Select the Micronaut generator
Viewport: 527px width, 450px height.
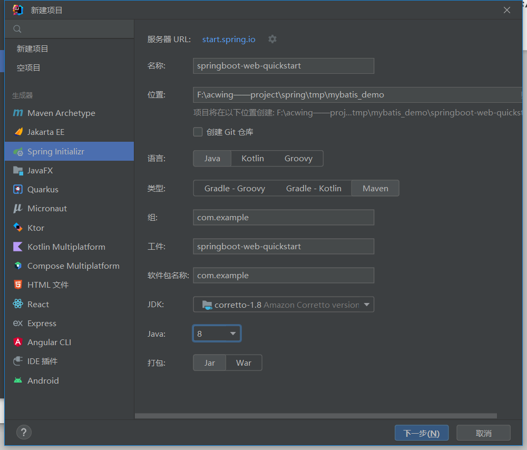(x=70, y=208)
